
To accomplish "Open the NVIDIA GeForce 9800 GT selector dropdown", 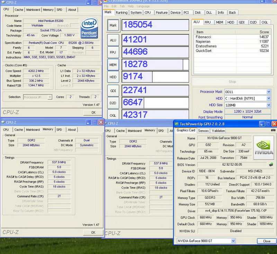I will pos(233,241).
